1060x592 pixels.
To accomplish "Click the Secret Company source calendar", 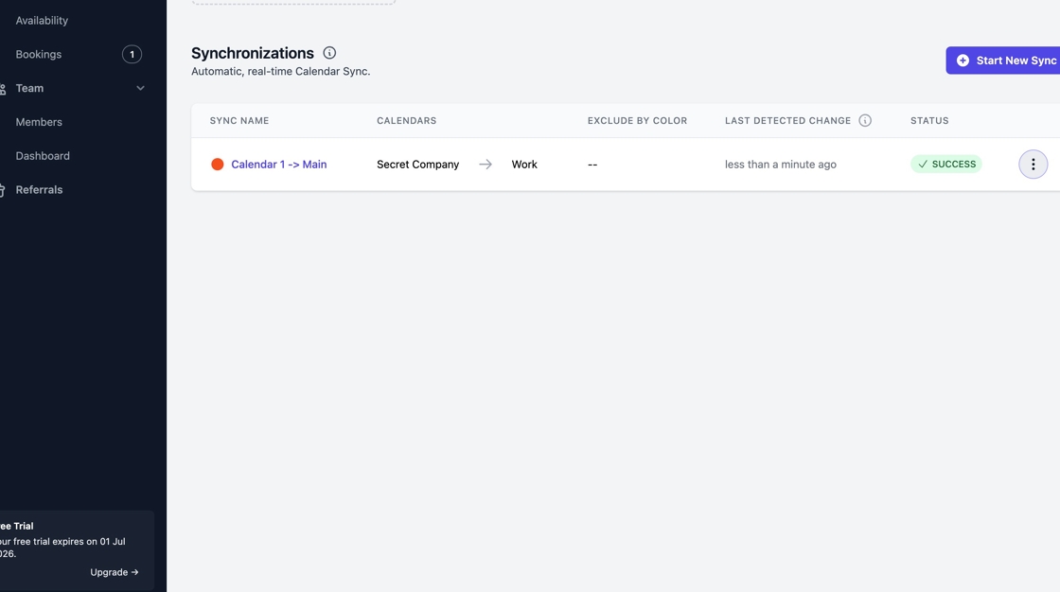I will [417, 165].
